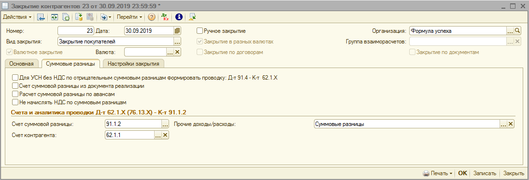
Task: Open the calendar picker for Дата
Action: 177,31
